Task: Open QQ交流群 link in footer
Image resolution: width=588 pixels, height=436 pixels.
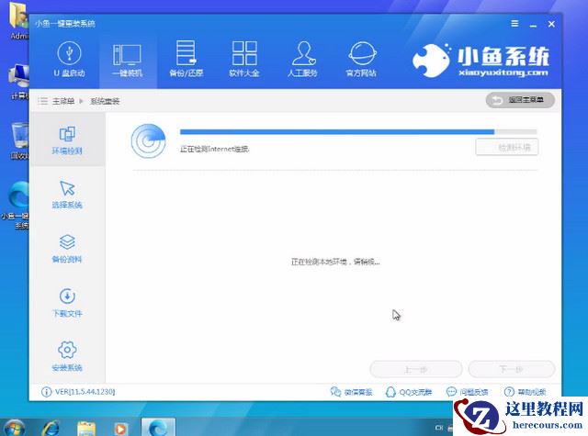Action: point(409,392)
